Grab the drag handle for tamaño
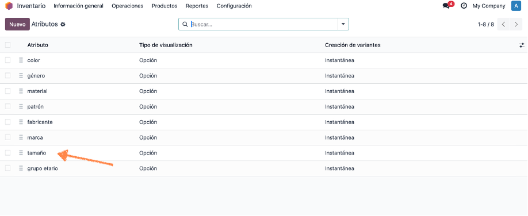 point(21,153)
